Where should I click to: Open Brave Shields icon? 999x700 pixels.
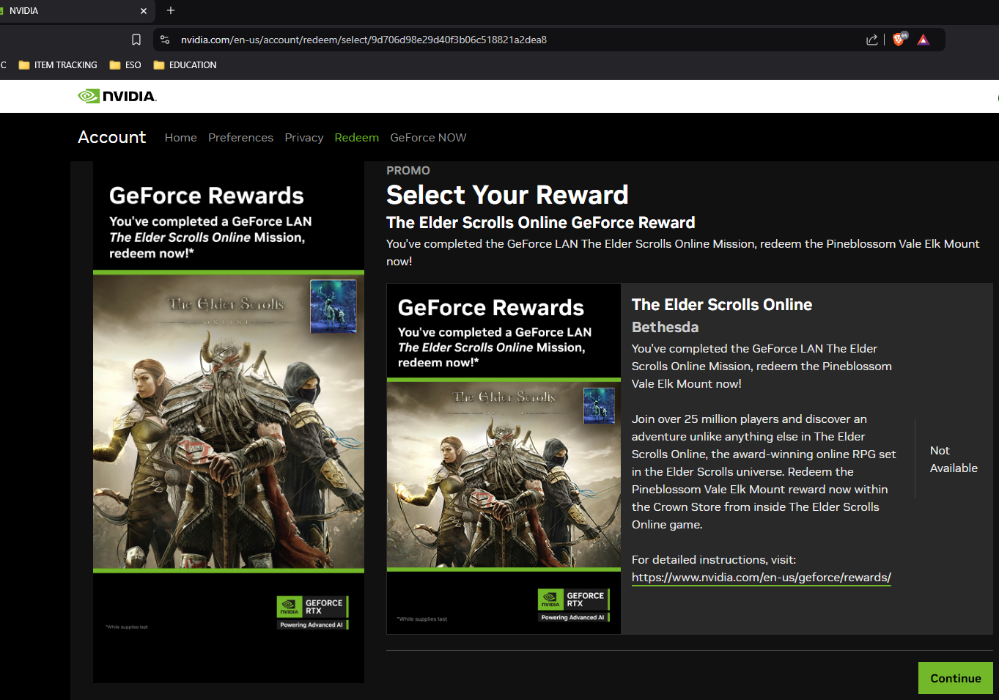tap(899, 39)
